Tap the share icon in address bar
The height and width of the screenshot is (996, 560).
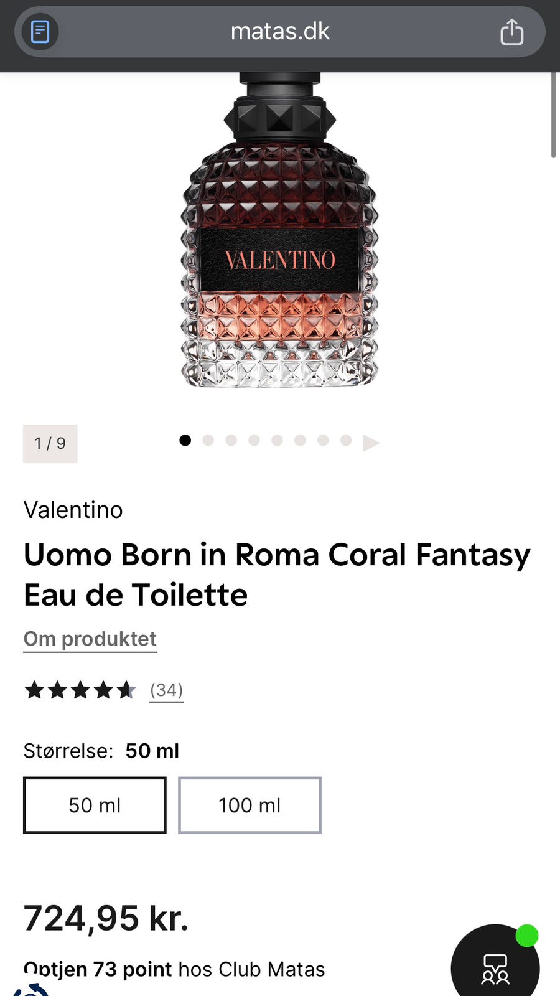tap(511, 32)
